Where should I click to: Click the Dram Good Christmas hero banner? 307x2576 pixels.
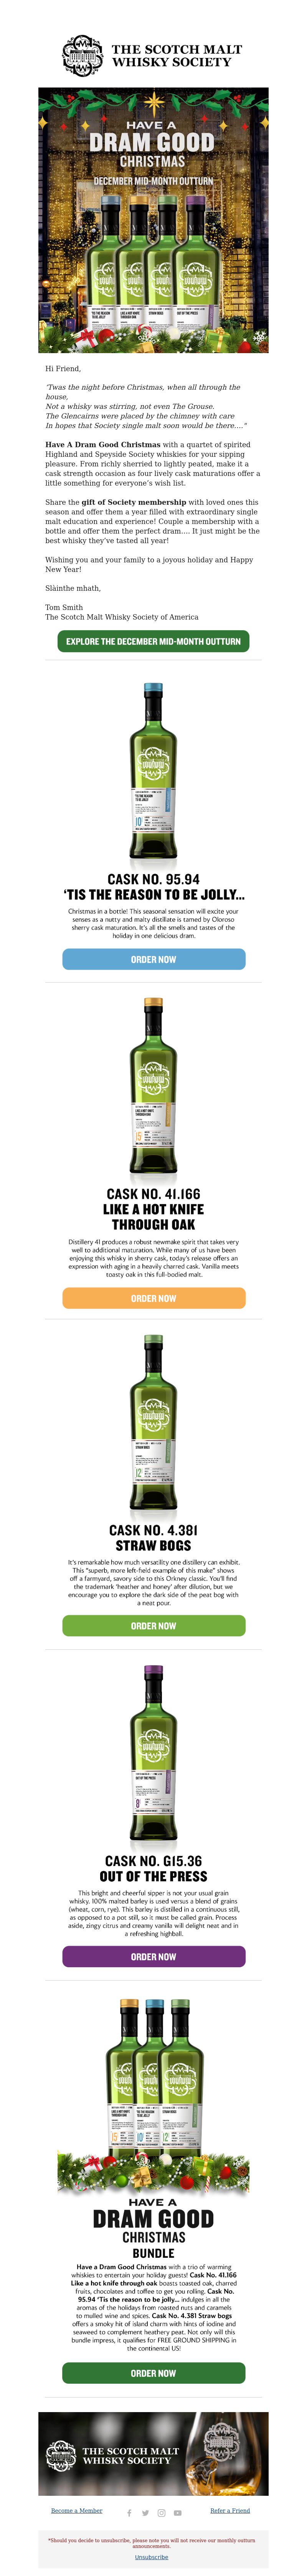153,220
